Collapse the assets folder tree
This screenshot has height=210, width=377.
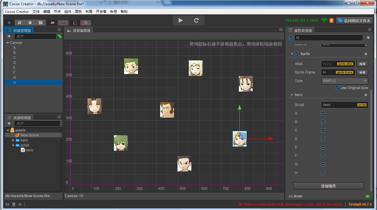pos(8,130)
